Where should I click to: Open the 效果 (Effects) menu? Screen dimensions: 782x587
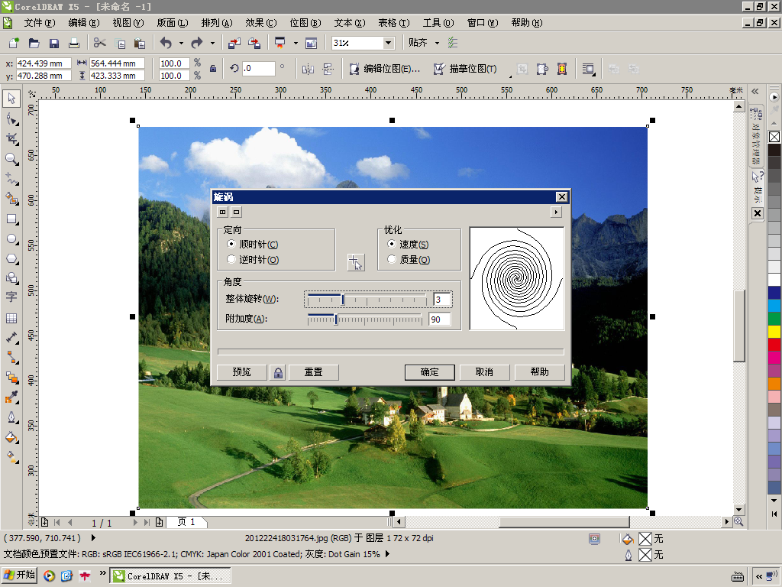click(x=261, y=23)
